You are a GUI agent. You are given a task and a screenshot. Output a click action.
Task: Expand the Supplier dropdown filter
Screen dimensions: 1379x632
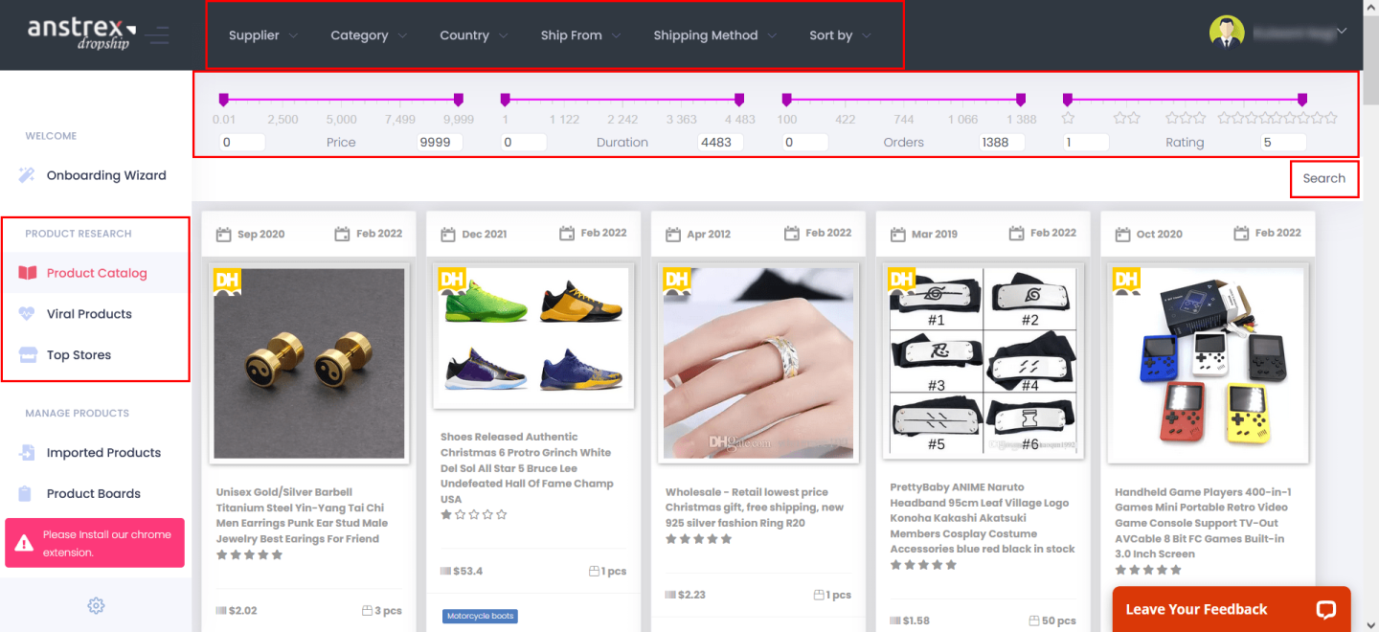pyautogui.click(x=262, y=35)
